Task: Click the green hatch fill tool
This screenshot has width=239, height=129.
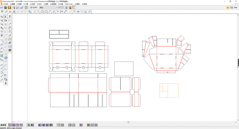Action: pyautogui.click(x=10, y=39)
